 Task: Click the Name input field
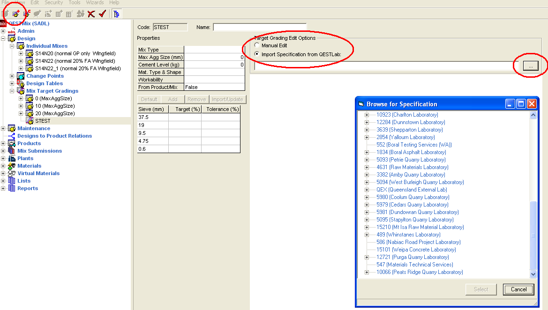tap(260, 27)
